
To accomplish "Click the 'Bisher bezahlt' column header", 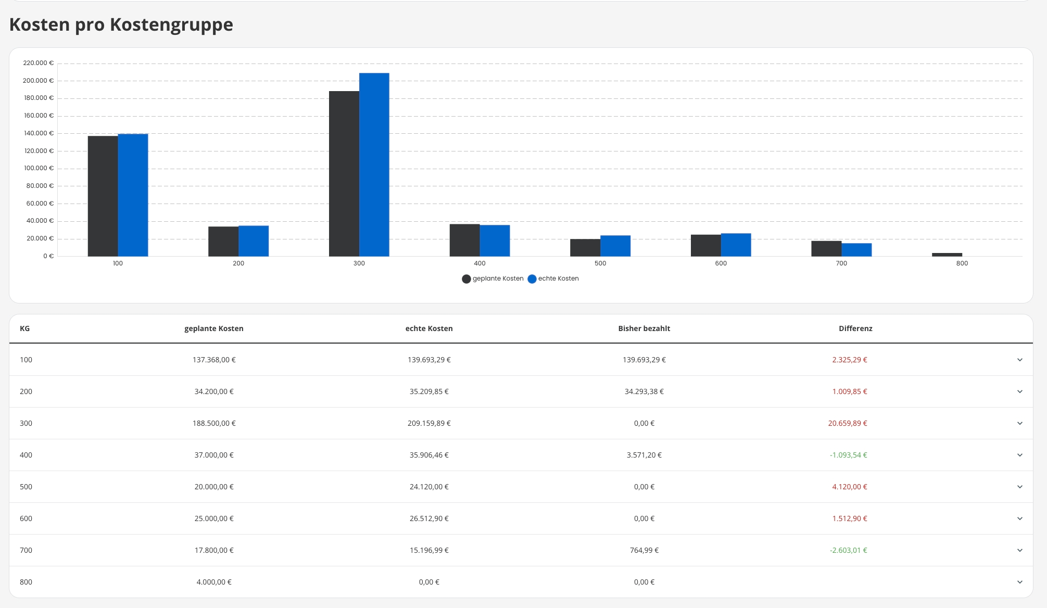I will (x=644, y=328).
